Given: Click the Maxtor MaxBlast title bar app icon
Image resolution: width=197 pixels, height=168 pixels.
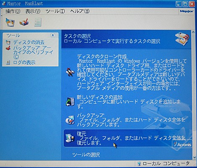Looking at the screenshot, I should (4, 3).
